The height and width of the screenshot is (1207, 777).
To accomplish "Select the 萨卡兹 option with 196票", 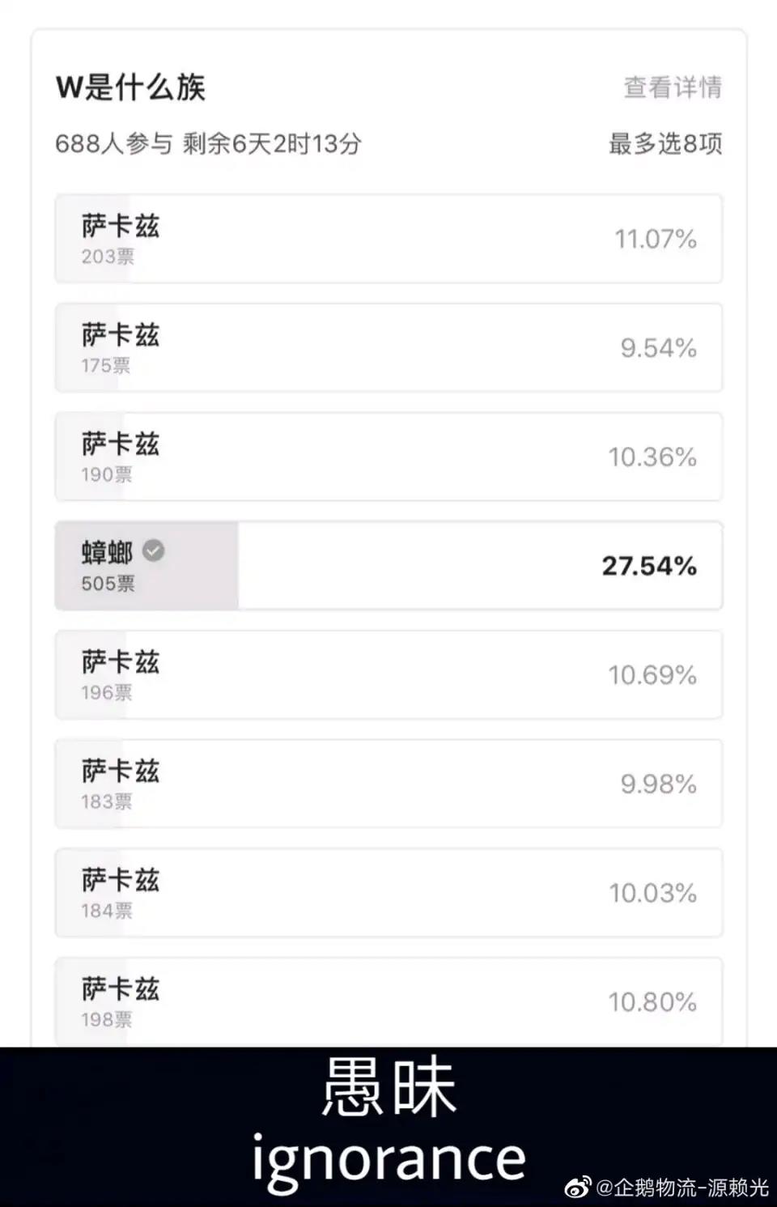I will (388, 675).
